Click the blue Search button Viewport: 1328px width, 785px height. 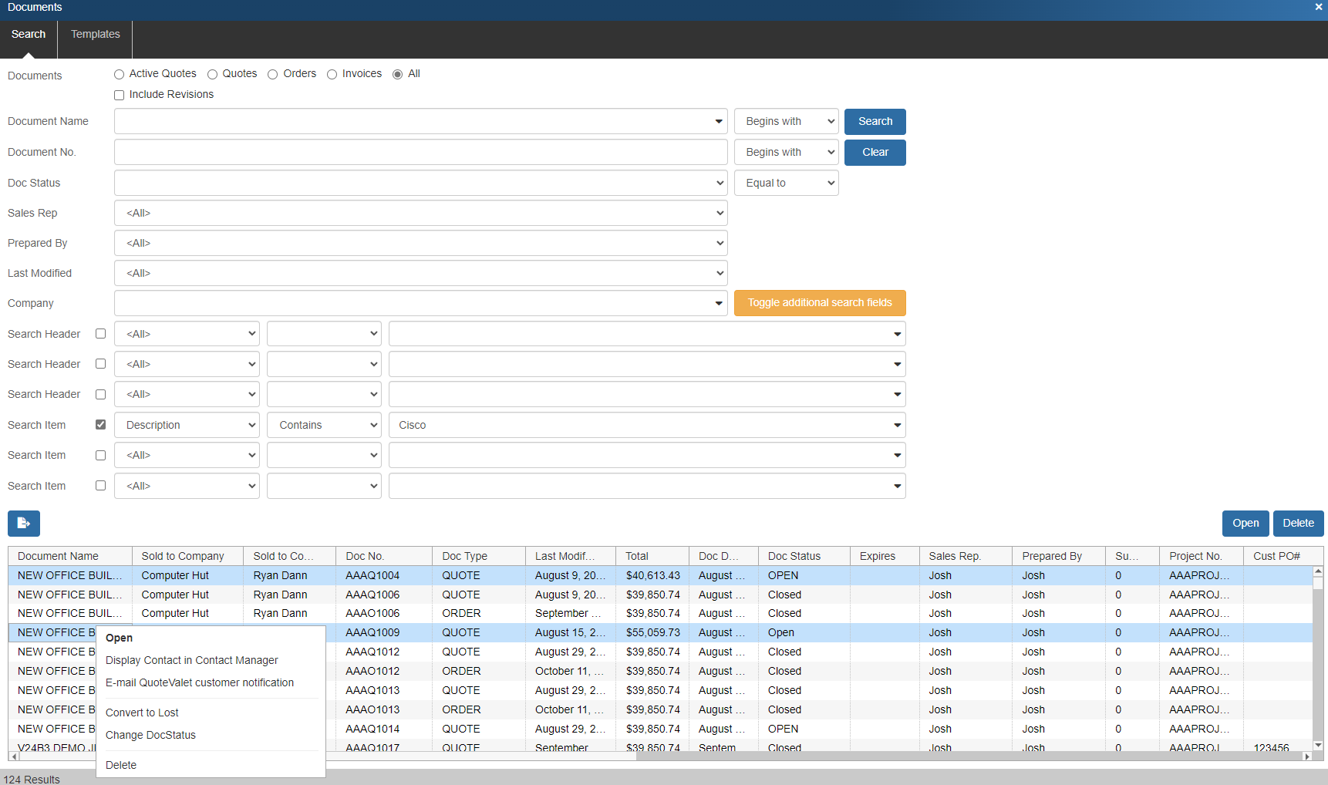pyautogui.click(x=875, y=122)
